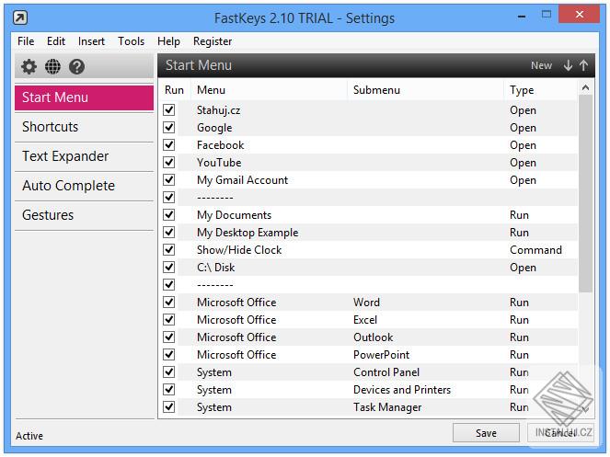Screen dimensions: 610x457
Task: Open the Insert menu
Action: tap(91, 41)
